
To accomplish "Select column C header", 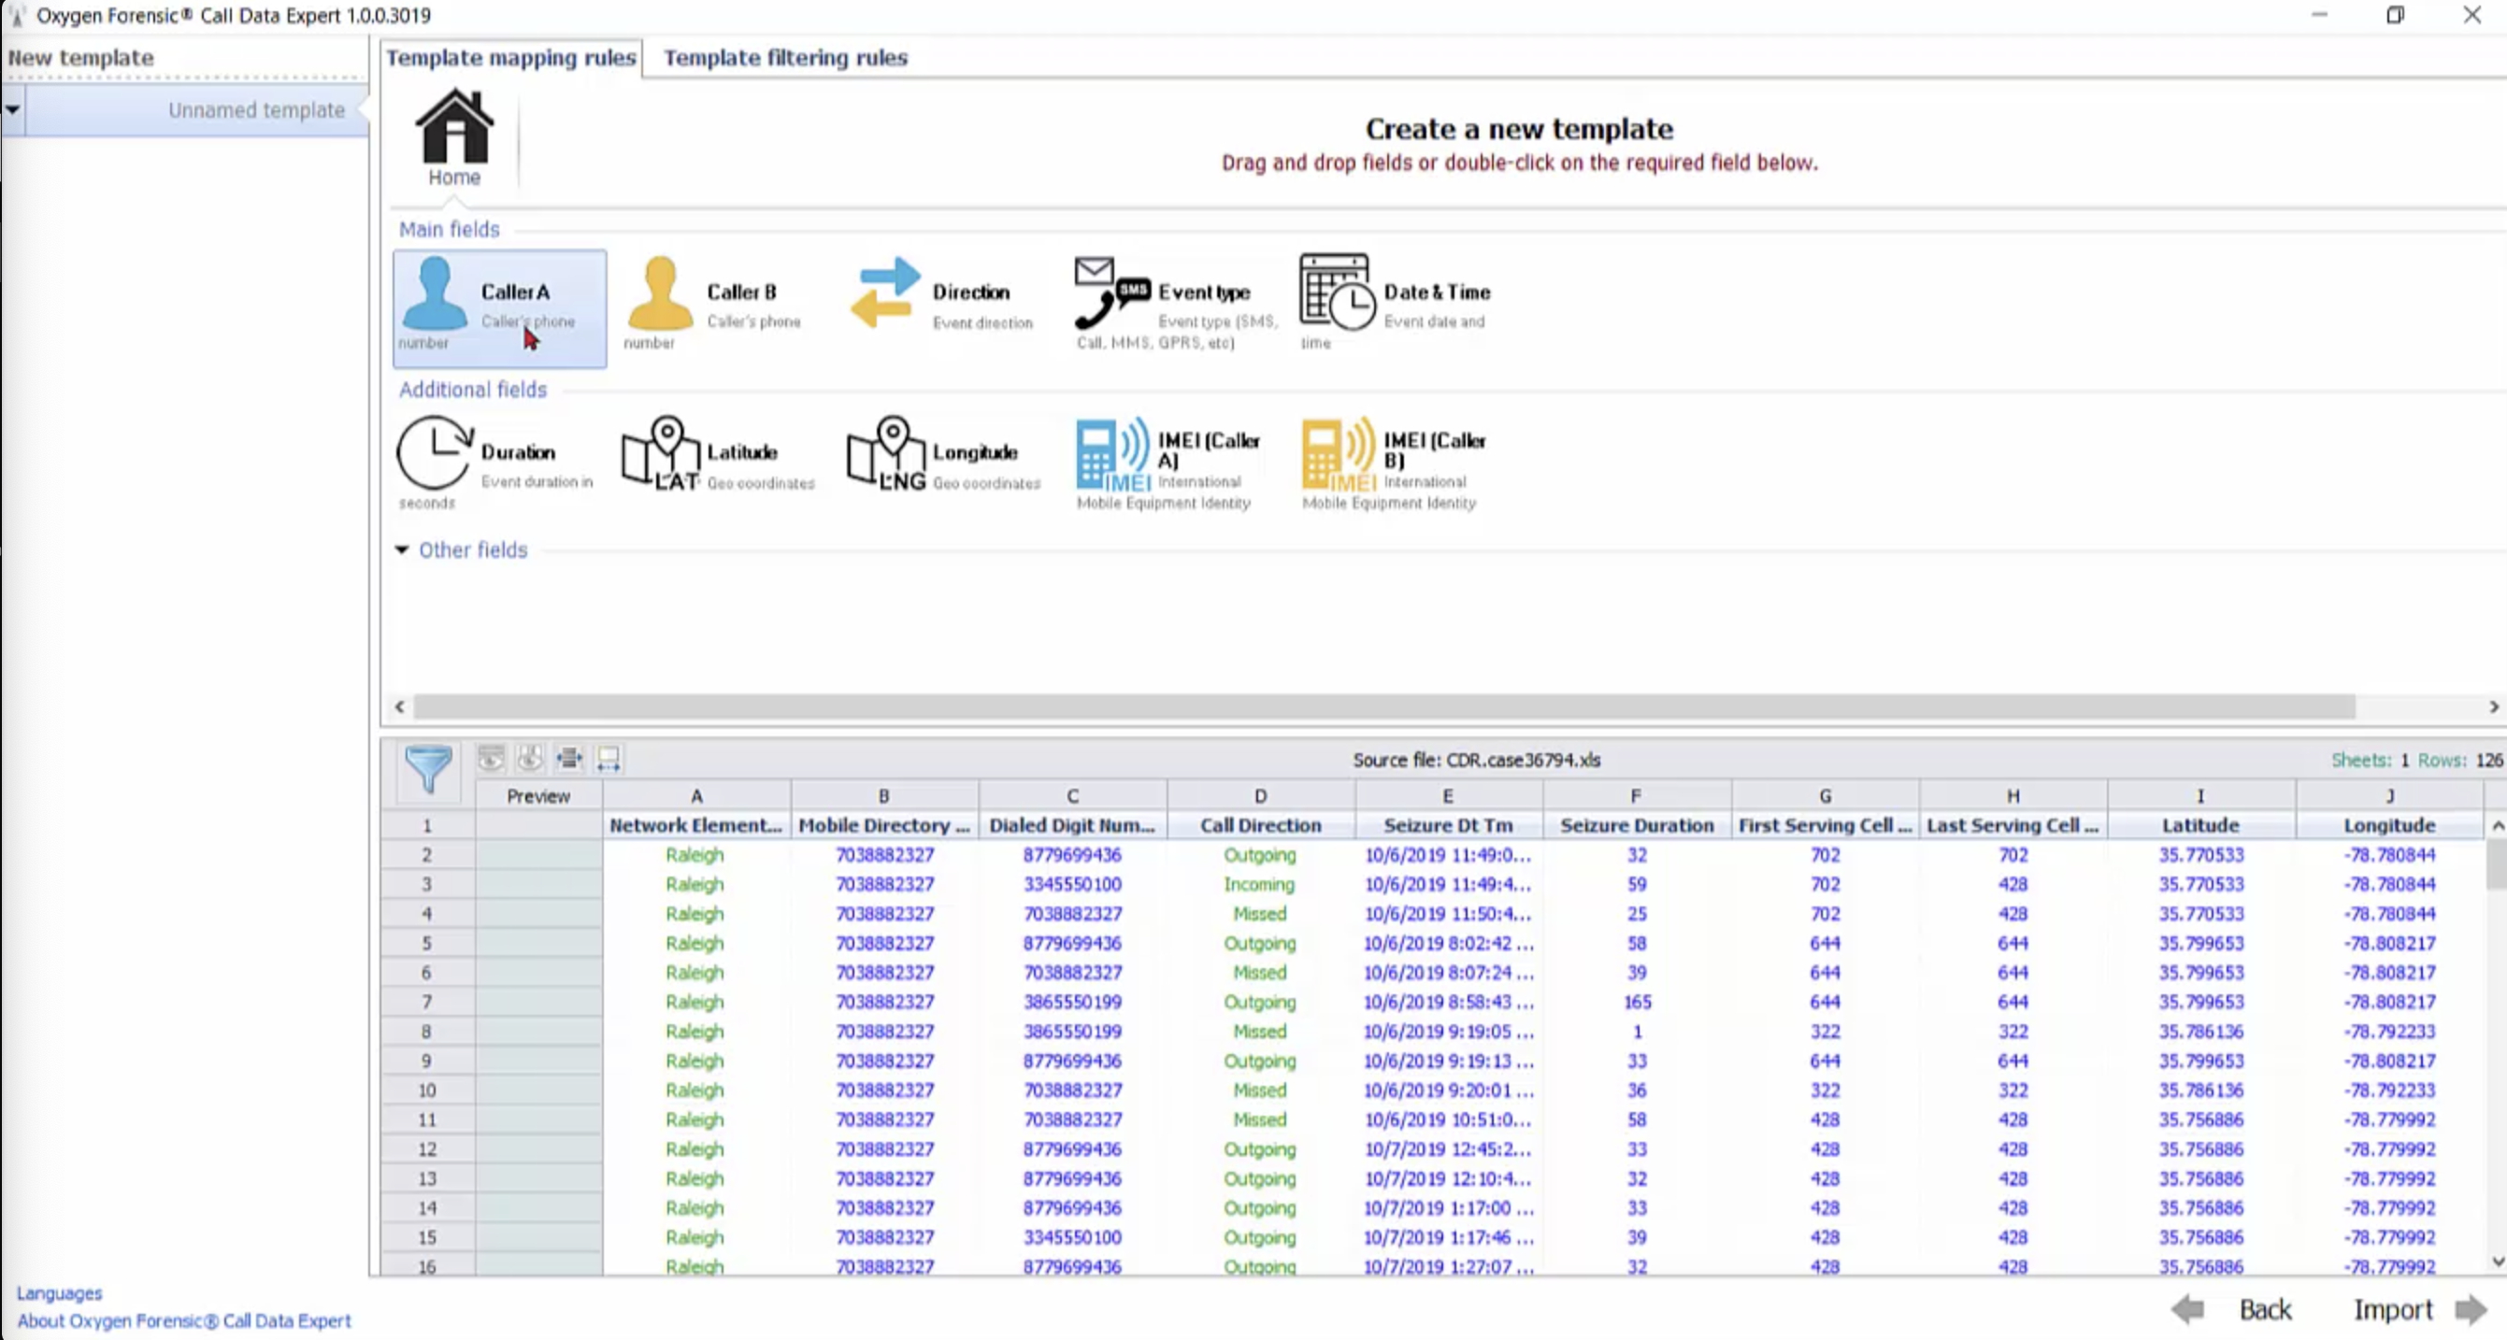I will pyautogui.click(x=1072, y=796).
